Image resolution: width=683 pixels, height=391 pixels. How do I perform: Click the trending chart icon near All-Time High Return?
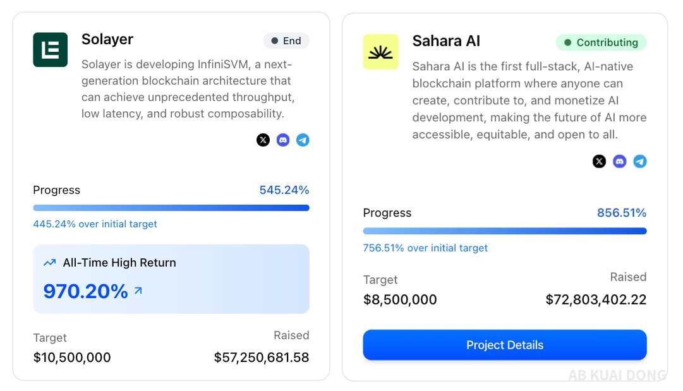(50, 263)
